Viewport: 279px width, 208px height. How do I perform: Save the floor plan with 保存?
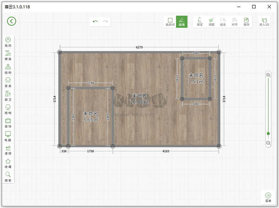click(x=246, y=22)
